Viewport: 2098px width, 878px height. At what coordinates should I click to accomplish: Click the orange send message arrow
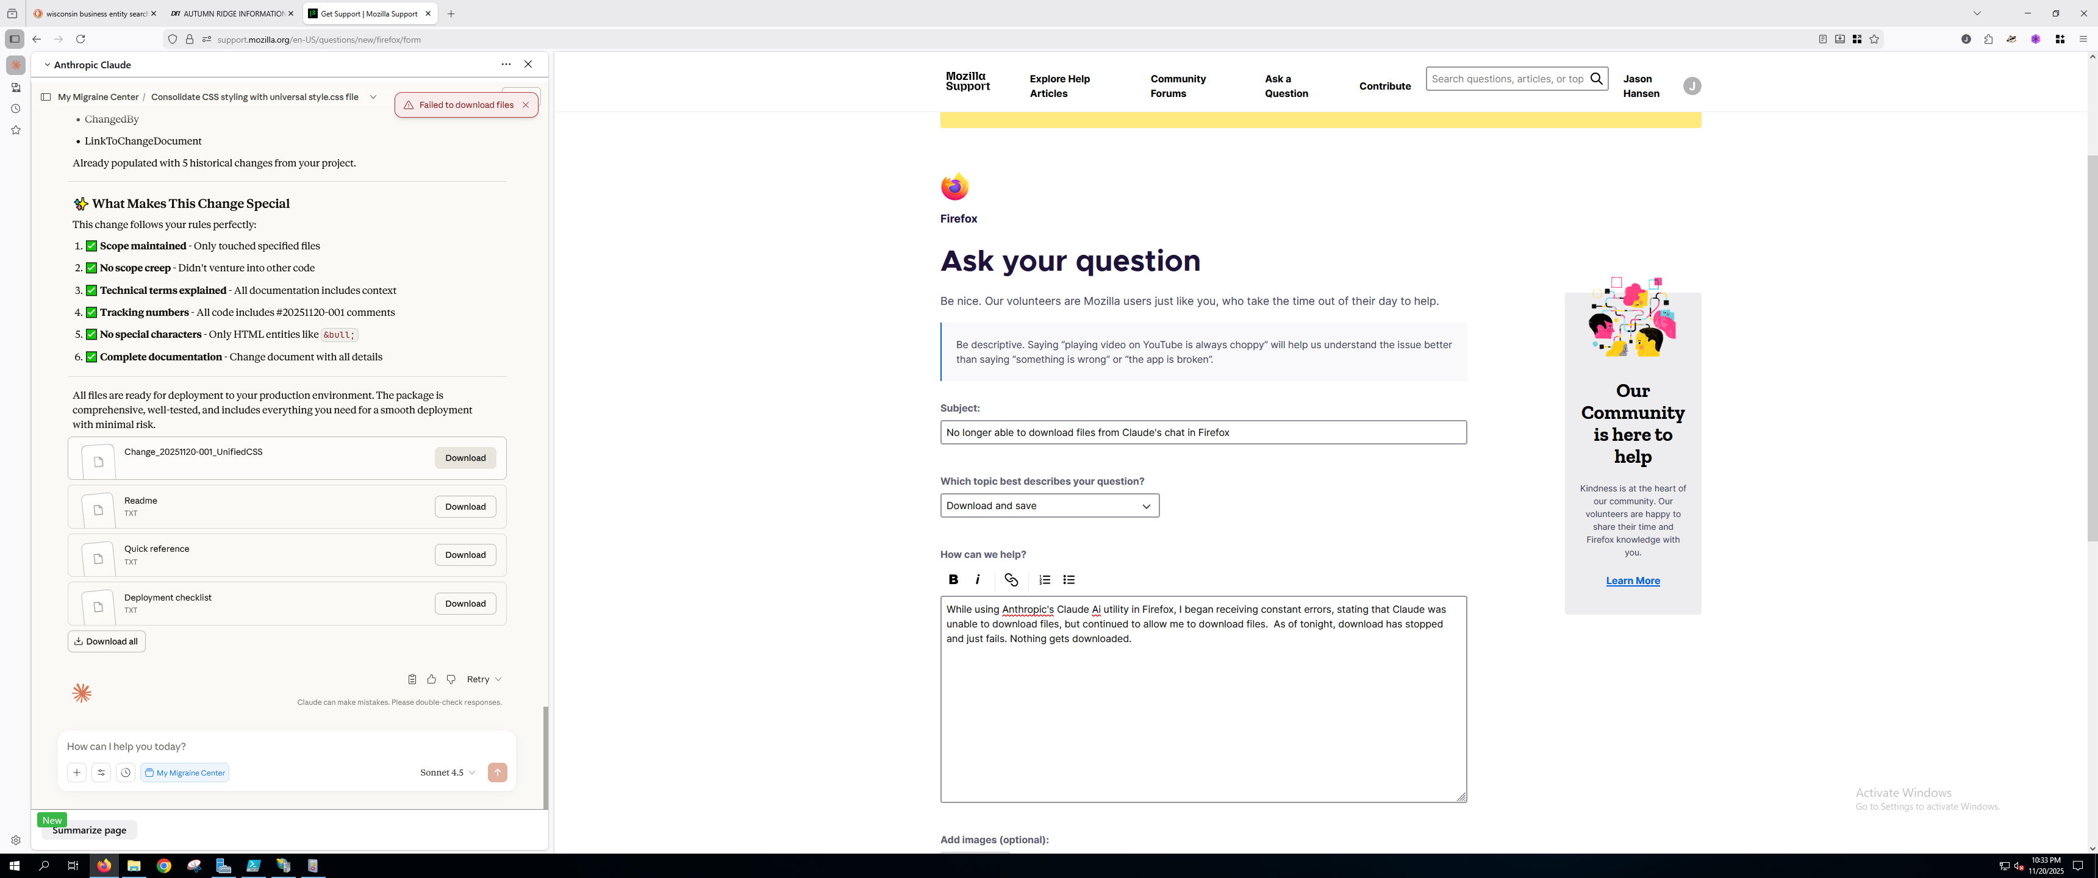tap(497, 772)
